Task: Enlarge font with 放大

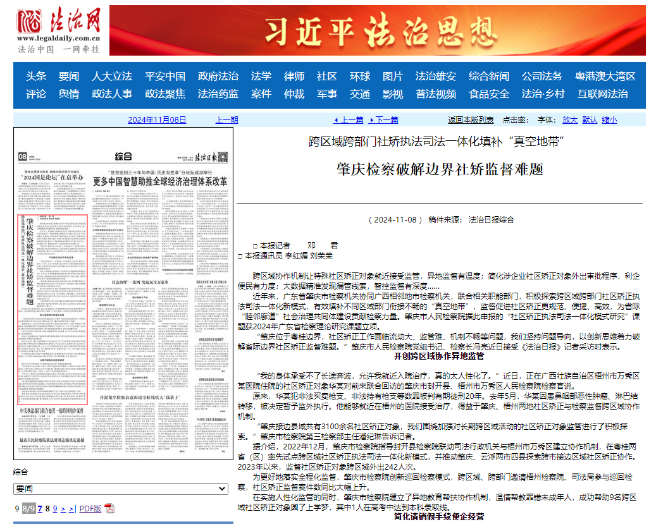Action: [x=570, y=119]
